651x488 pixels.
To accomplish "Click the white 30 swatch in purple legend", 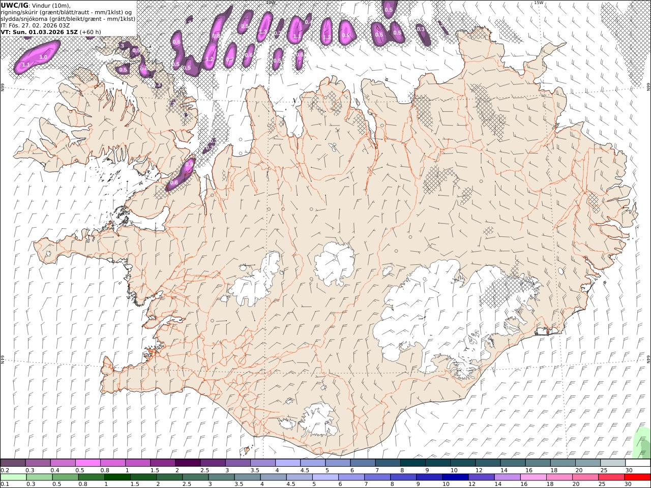I will tap(638, 463).
